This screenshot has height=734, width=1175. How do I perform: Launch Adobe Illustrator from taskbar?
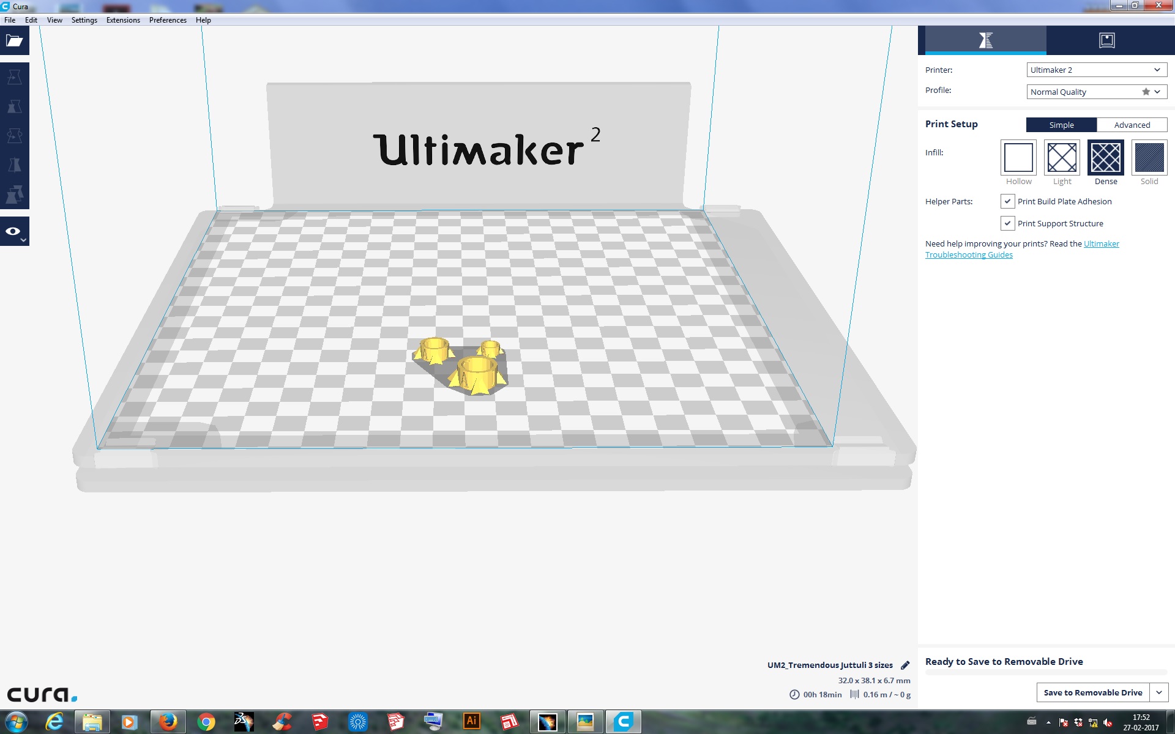click(x=472, y=722)
